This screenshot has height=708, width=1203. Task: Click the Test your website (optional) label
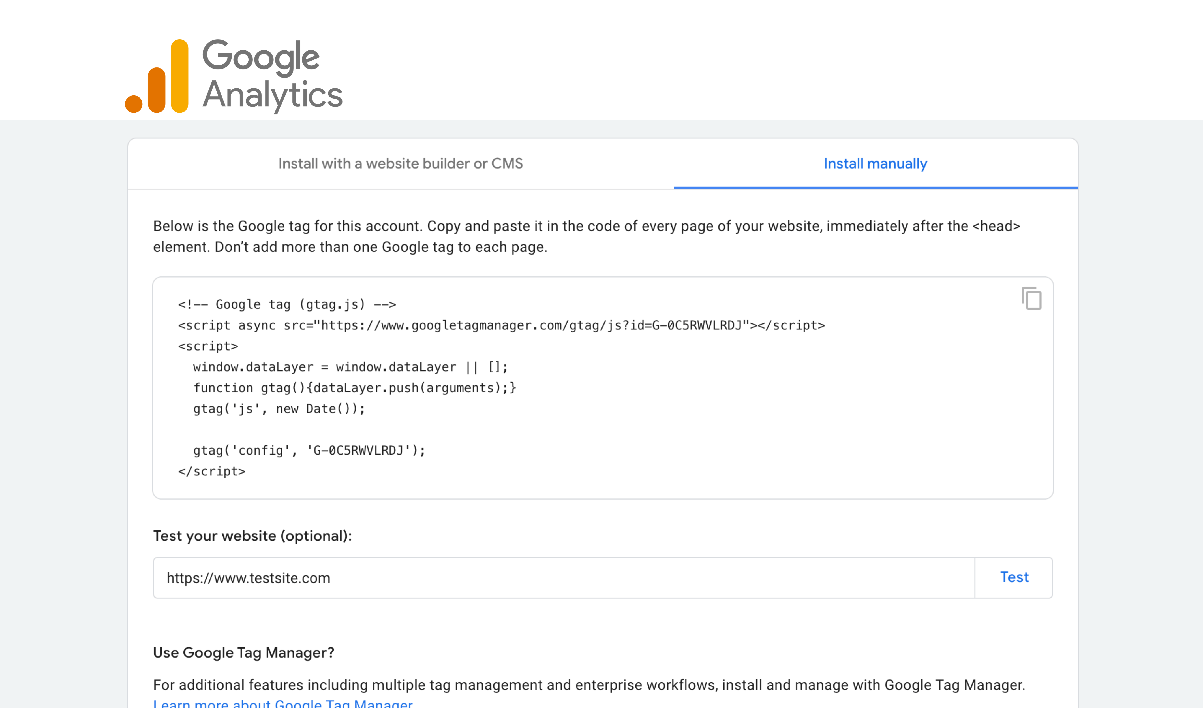tap(252, 536)
